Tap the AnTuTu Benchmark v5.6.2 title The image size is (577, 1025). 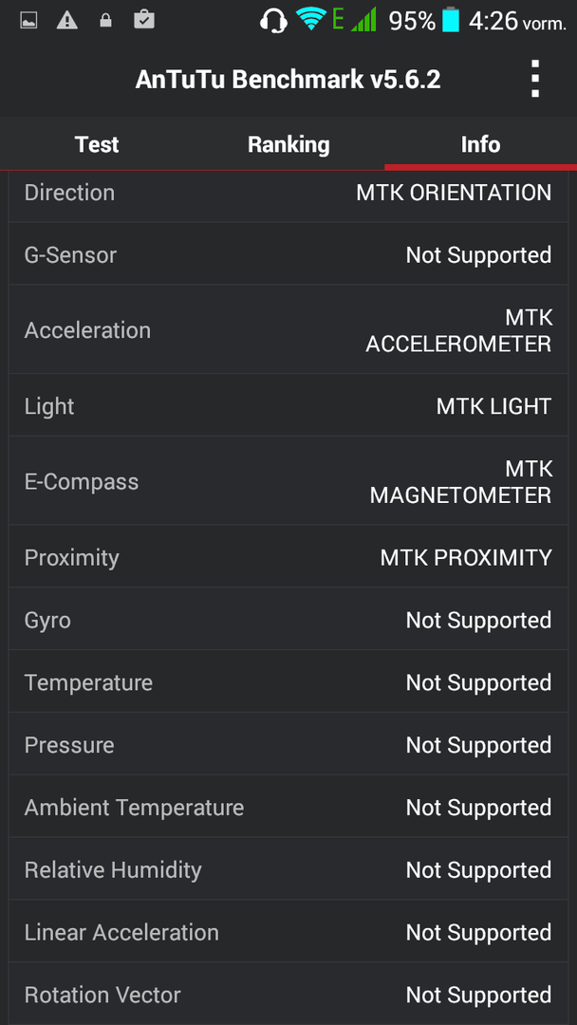[x=288, y=80]
